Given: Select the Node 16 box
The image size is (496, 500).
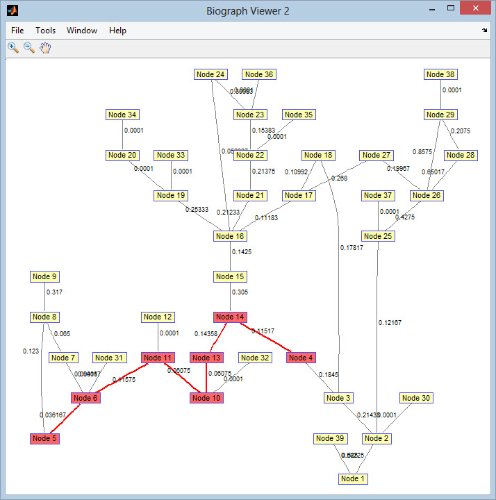Looking at the screenshot, I should tap(230, 237).
